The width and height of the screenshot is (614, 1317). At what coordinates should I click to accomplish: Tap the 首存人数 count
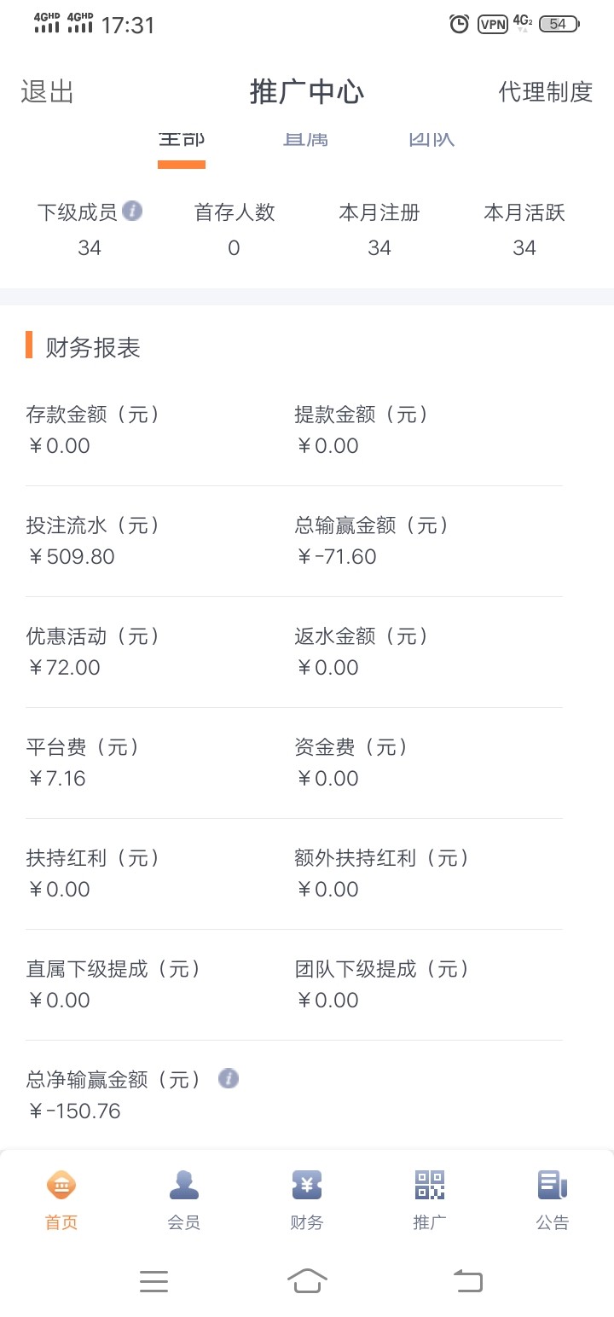click(235, 247)
